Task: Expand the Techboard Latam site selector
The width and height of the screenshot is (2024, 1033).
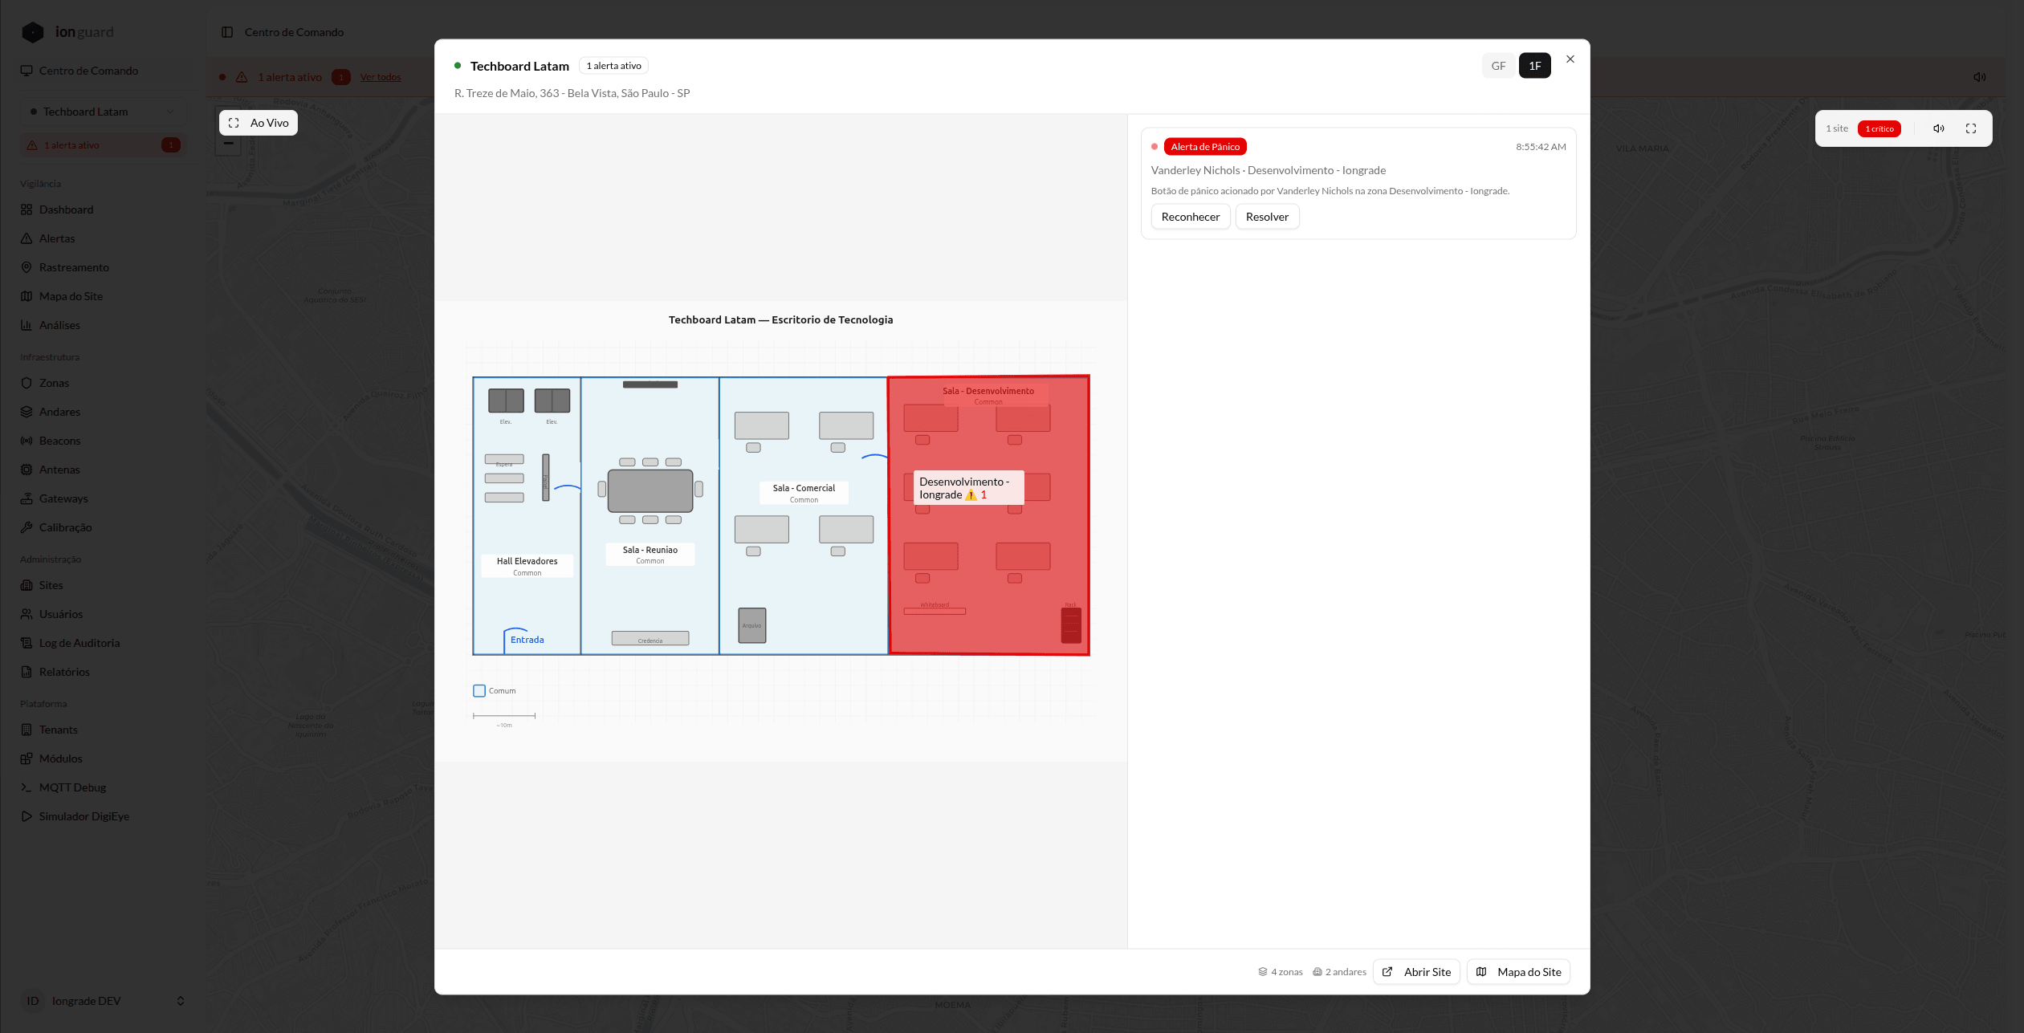Action: [x=103, y=112]
